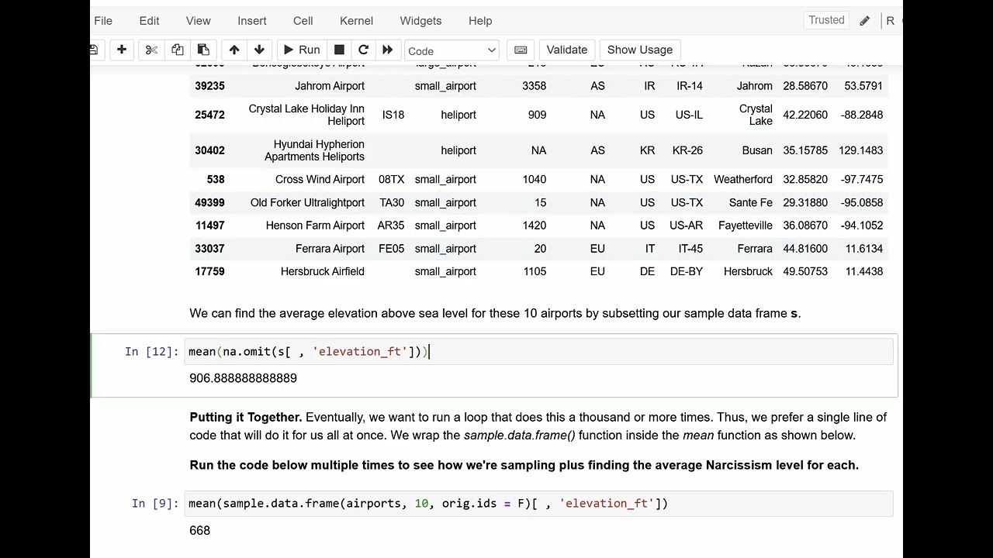Click row index 25472

pos(209,115)
